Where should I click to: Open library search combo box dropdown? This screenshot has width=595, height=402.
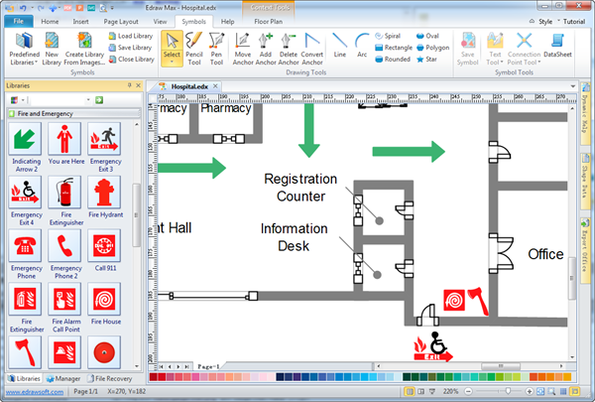(x=88, y=100)
